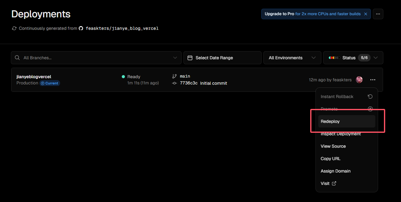This screenshot has height=202, width=401.
Task: Expand the All Branches dropdown chevron
Action: 175,58
